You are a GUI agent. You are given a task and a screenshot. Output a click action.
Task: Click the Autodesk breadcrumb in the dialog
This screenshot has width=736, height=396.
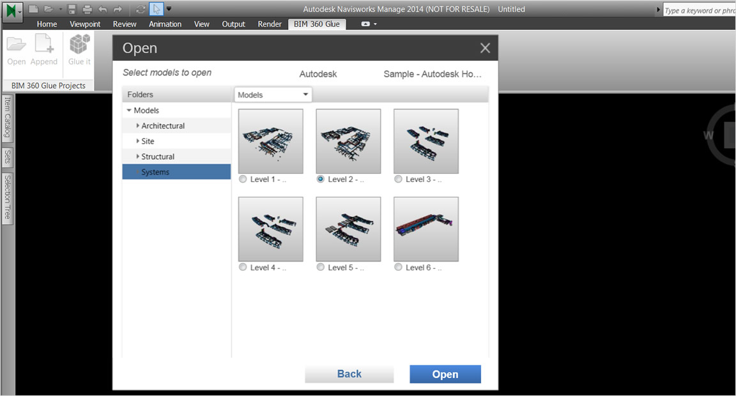318,73
